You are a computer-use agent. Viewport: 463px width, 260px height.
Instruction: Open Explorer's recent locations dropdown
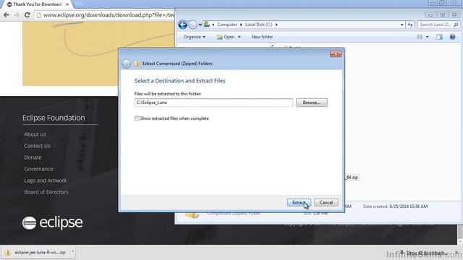click(200, 25)
